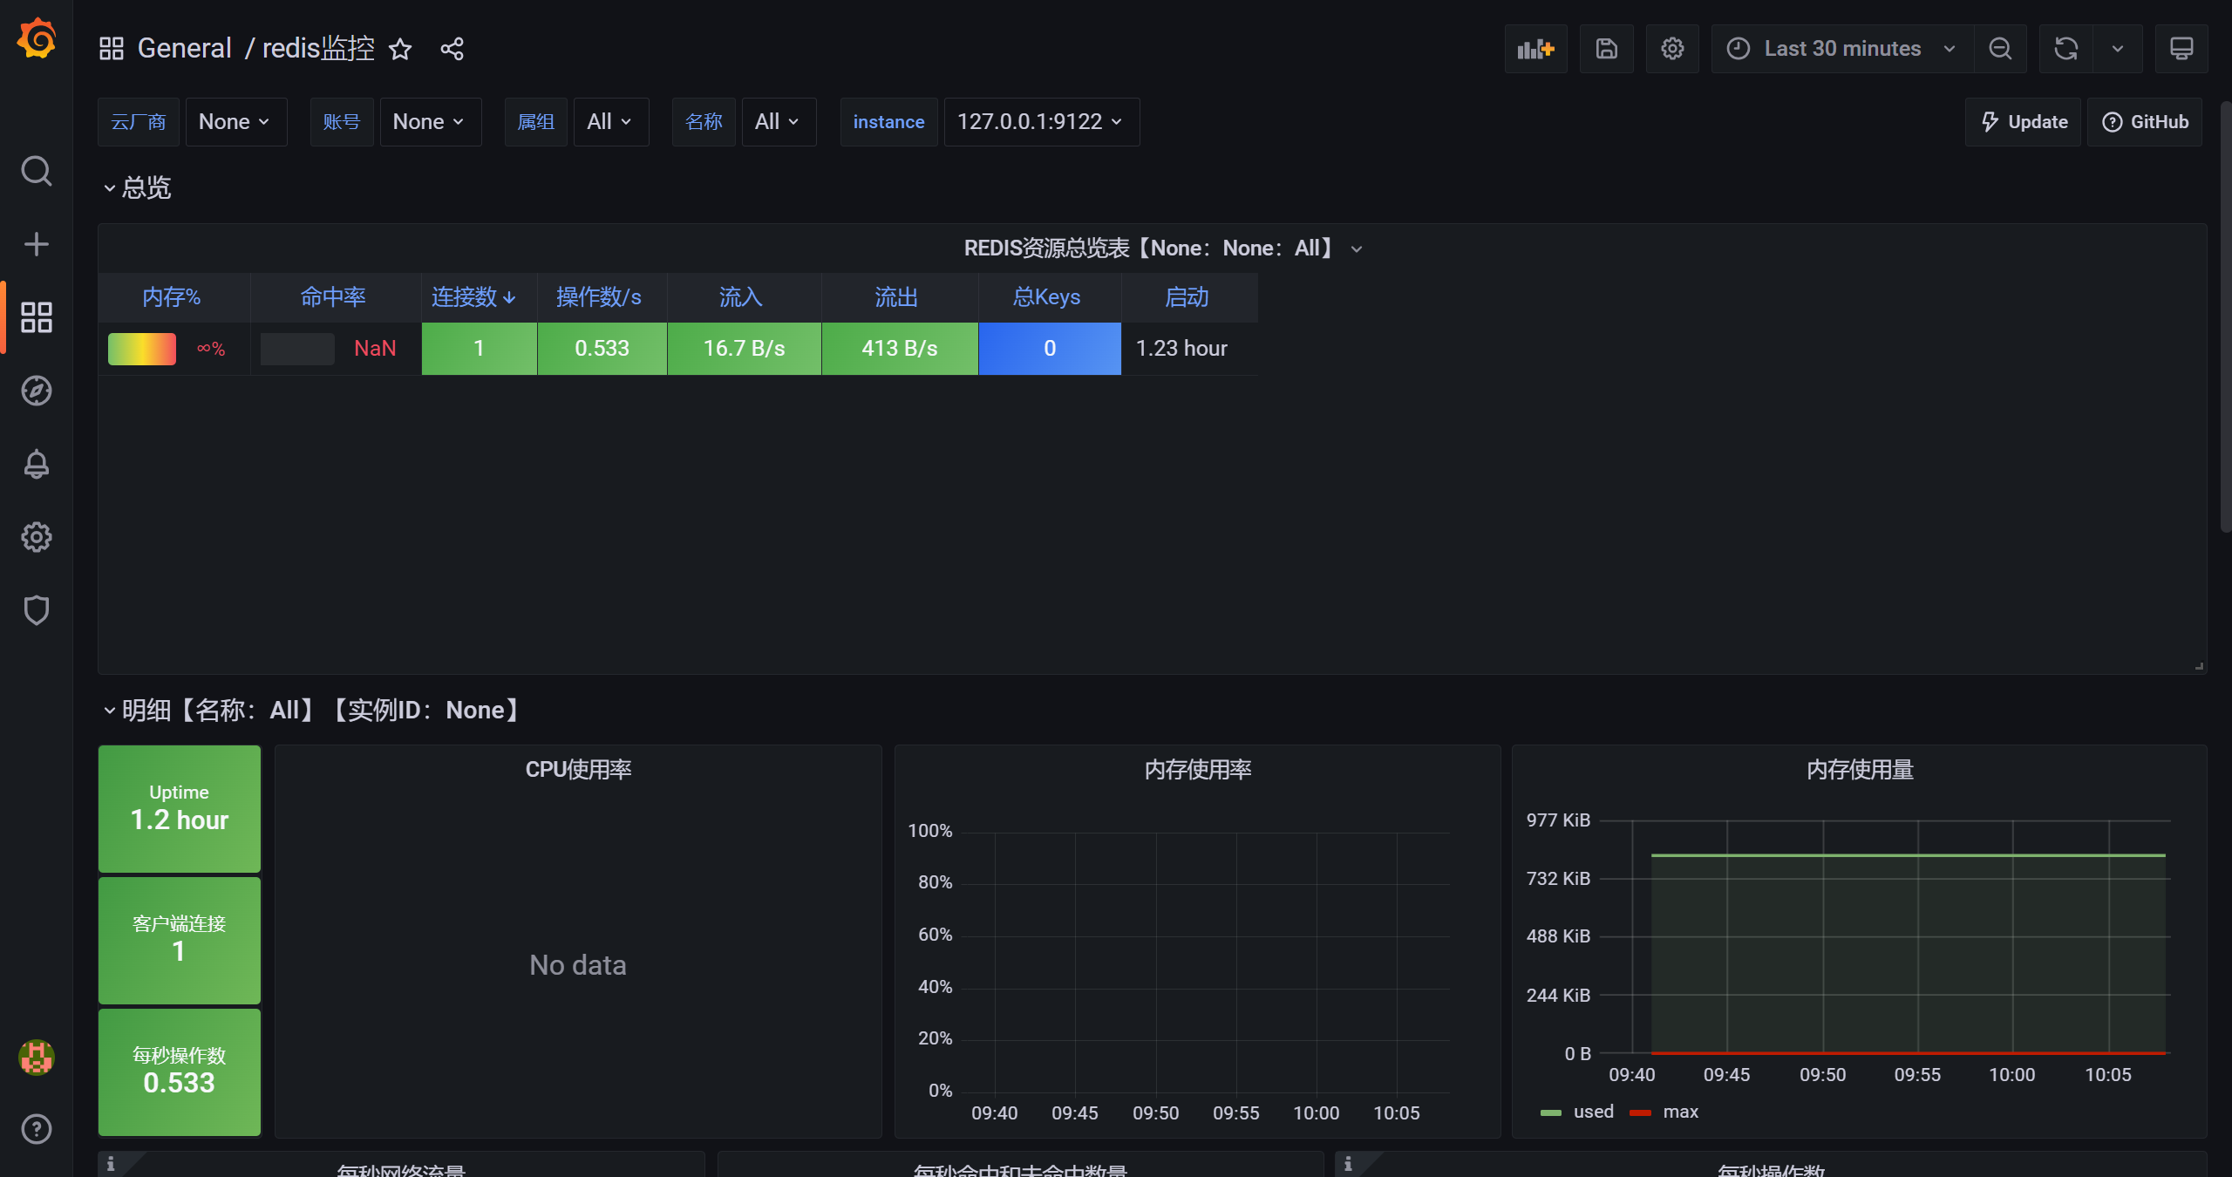This screenshot has width=2232, height=1177.
Task: Collapse the 明细 row
Action: pos(311,711)
